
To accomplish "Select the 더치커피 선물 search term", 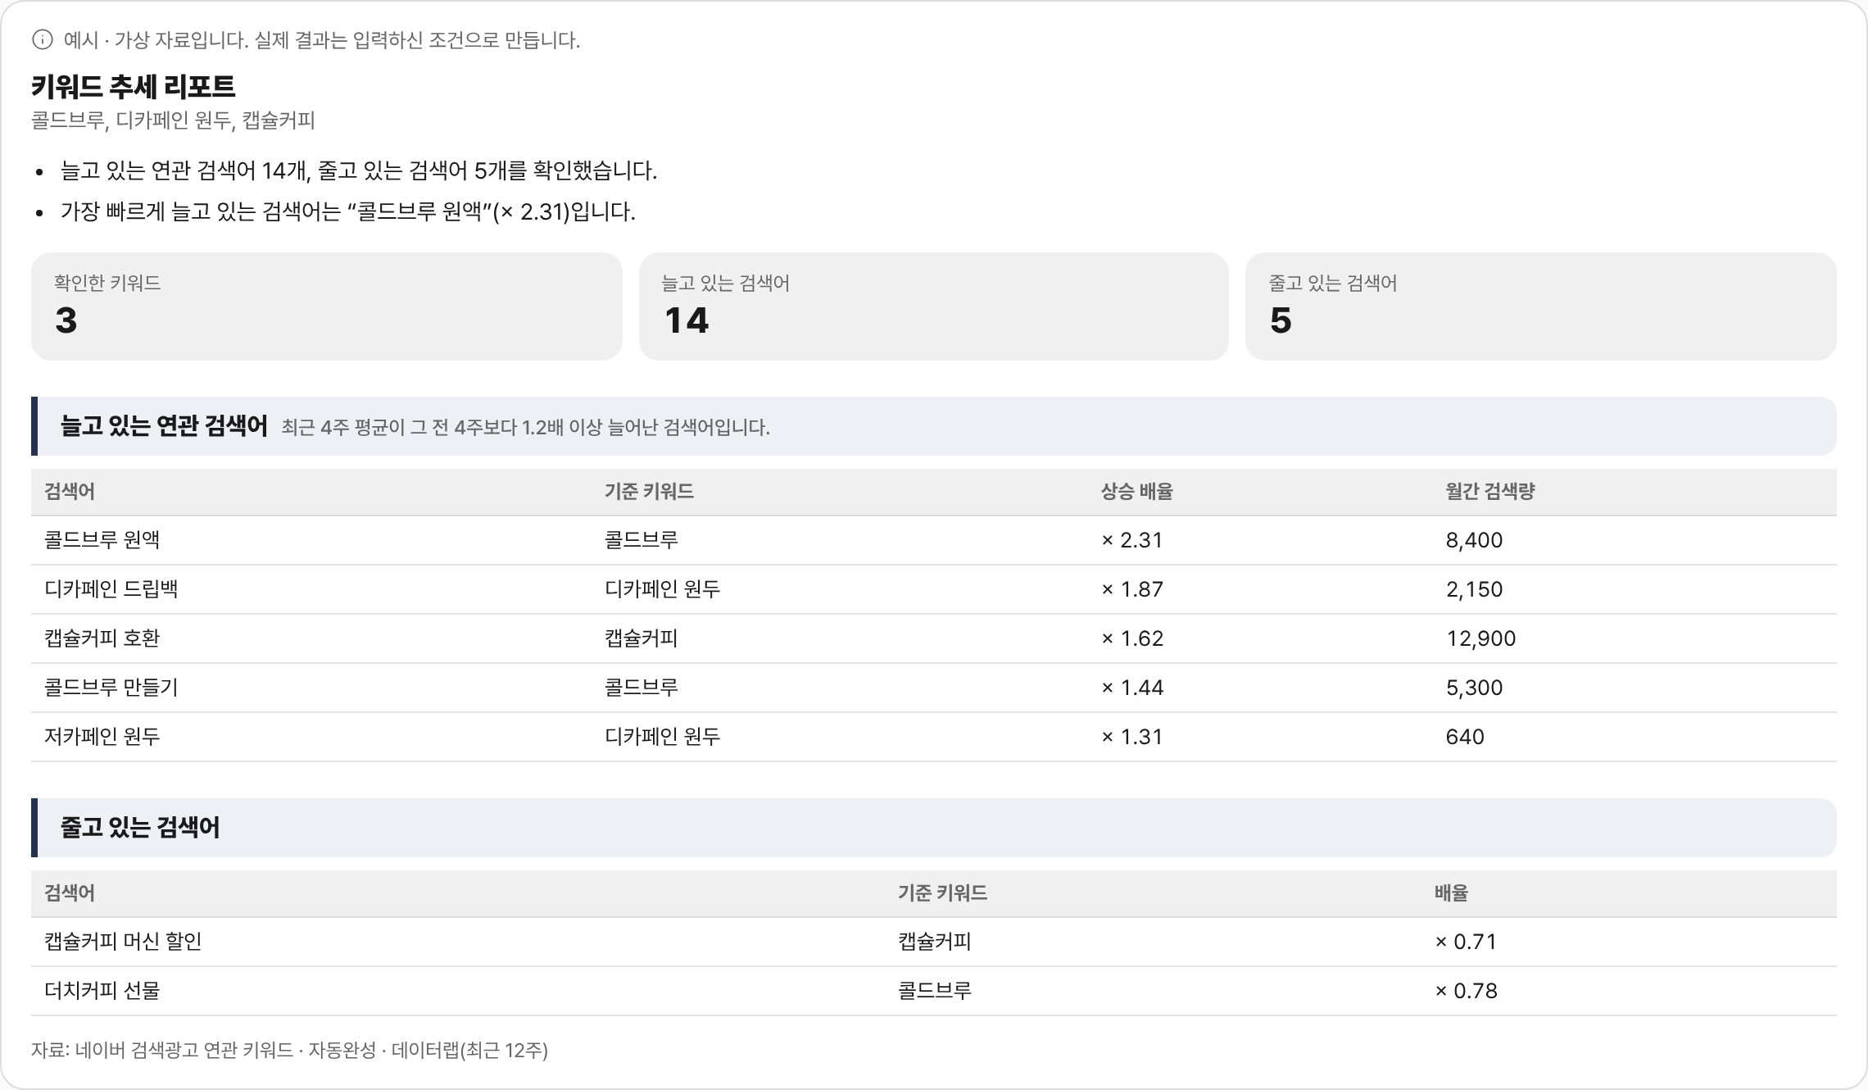I will (x=102, y=991).
